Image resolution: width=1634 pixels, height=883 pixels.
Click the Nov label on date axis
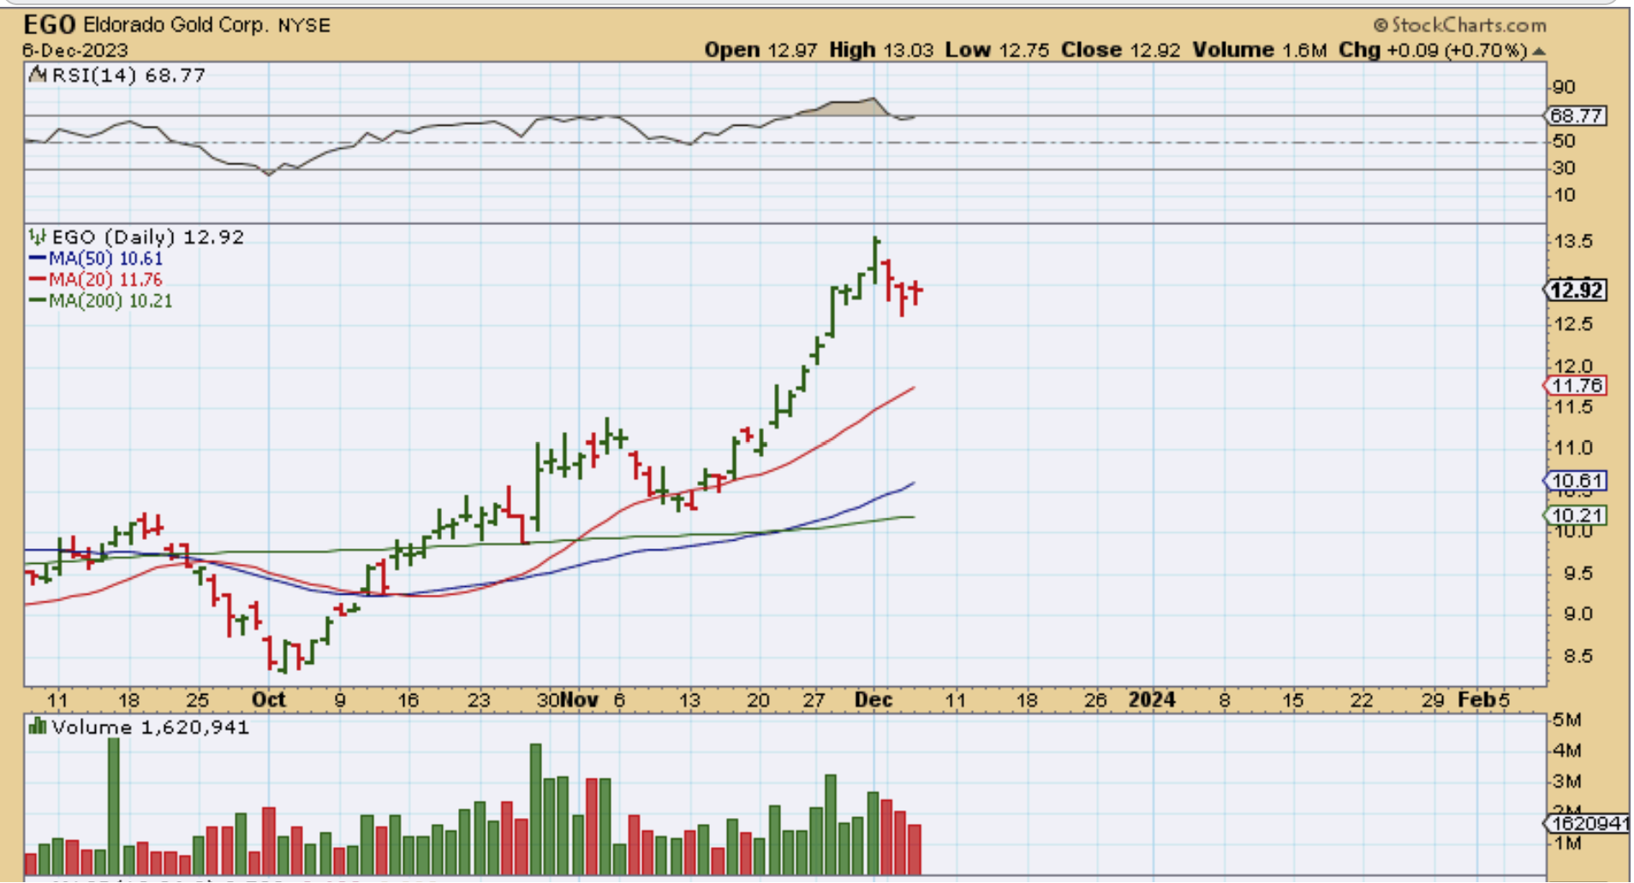(580, 700)
